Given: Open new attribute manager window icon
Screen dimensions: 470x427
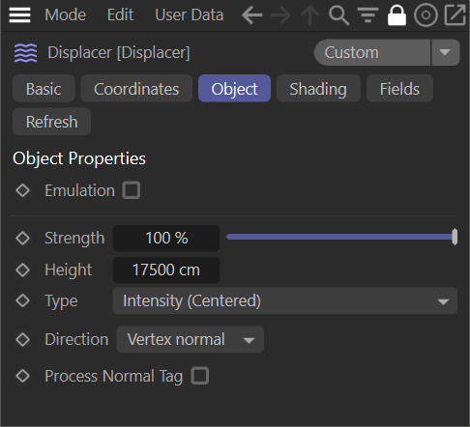Looking at the screenshot, I should tap(455, 15).
